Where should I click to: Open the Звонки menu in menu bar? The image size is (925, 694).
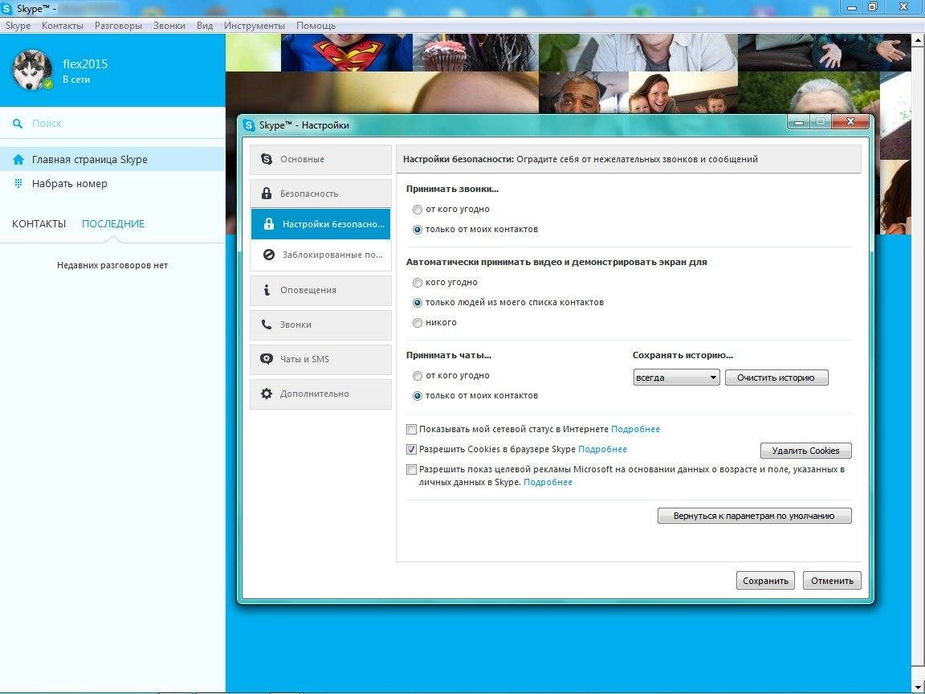pyautogui.click(x=169, y=26)
